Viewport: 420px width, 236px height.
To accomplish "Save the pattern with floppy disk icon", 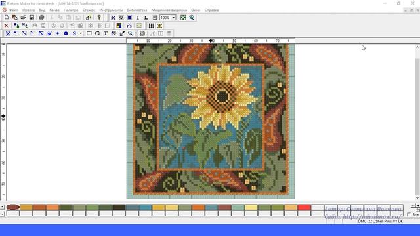I will [x=31, y=18].
